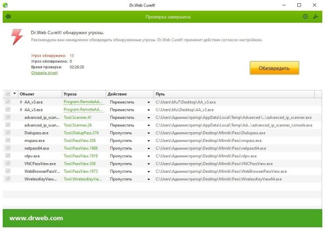Open the Открыть отчет link
The width and height of the screenshot is (325, 230).
pos(44,73)
